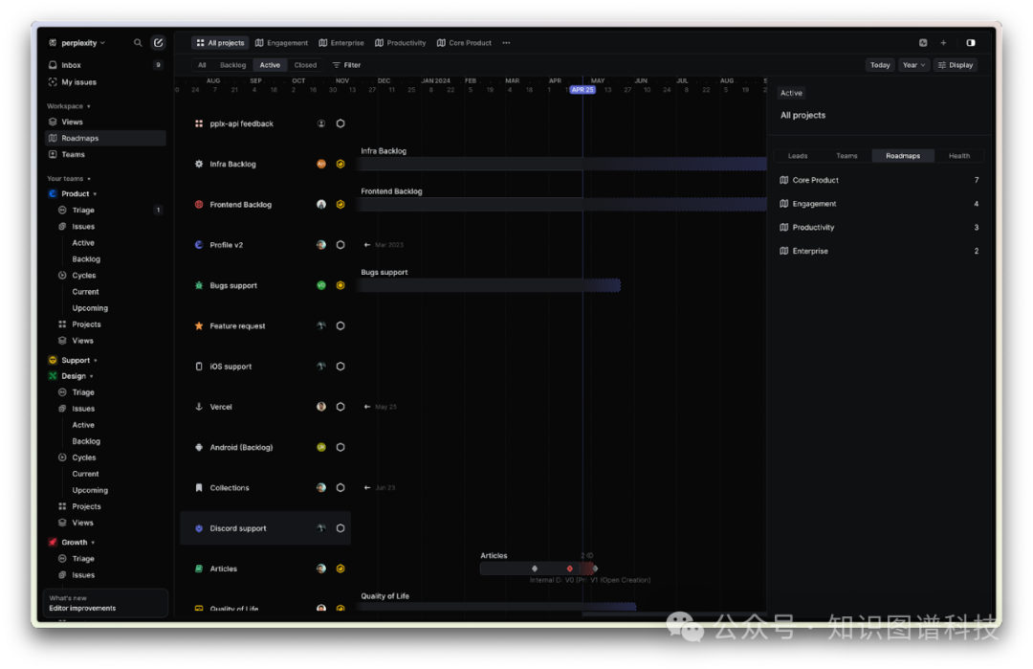The width and height of the screenshot is (1033, 669).
Task: Click the Infra Backlog gear icon
Action: (x=199, y=165)
